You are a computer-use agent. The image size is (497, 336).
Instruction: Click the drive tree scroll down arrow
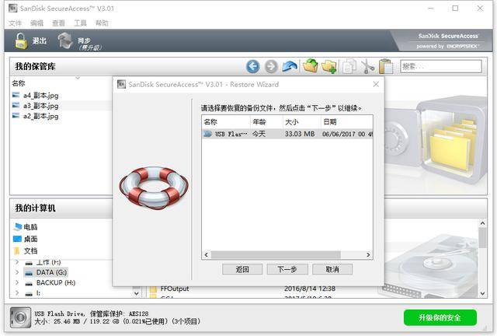coord(137,293)
